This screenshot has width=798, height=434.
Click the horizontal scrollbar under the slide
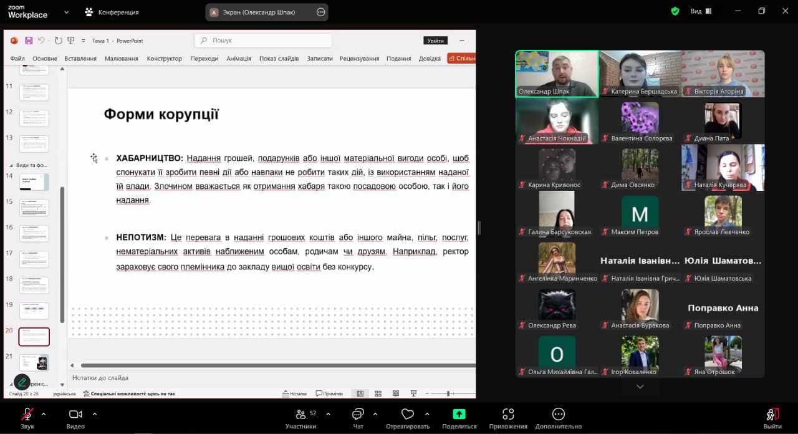tap(278, 365)
